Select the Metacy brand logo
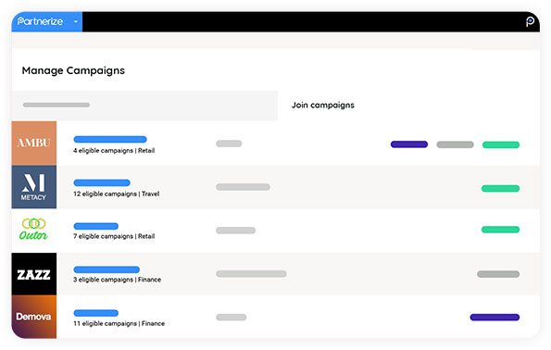This screenshot has height=350, width=551. tap(34, 187)
